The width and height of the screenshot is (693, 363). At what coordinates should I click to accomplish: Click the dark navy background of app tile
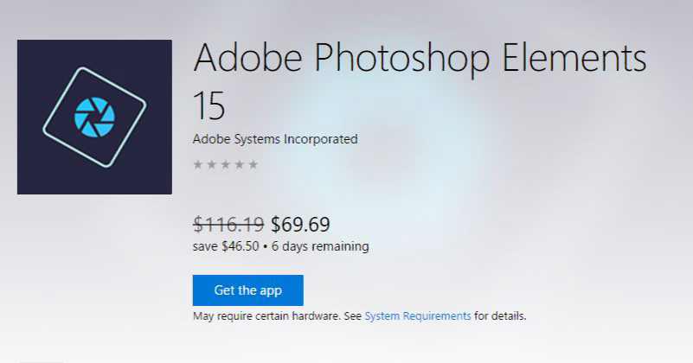coord(31,176)
